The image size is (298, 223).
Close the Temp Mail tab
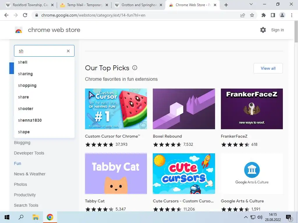(x=107, y=5)
